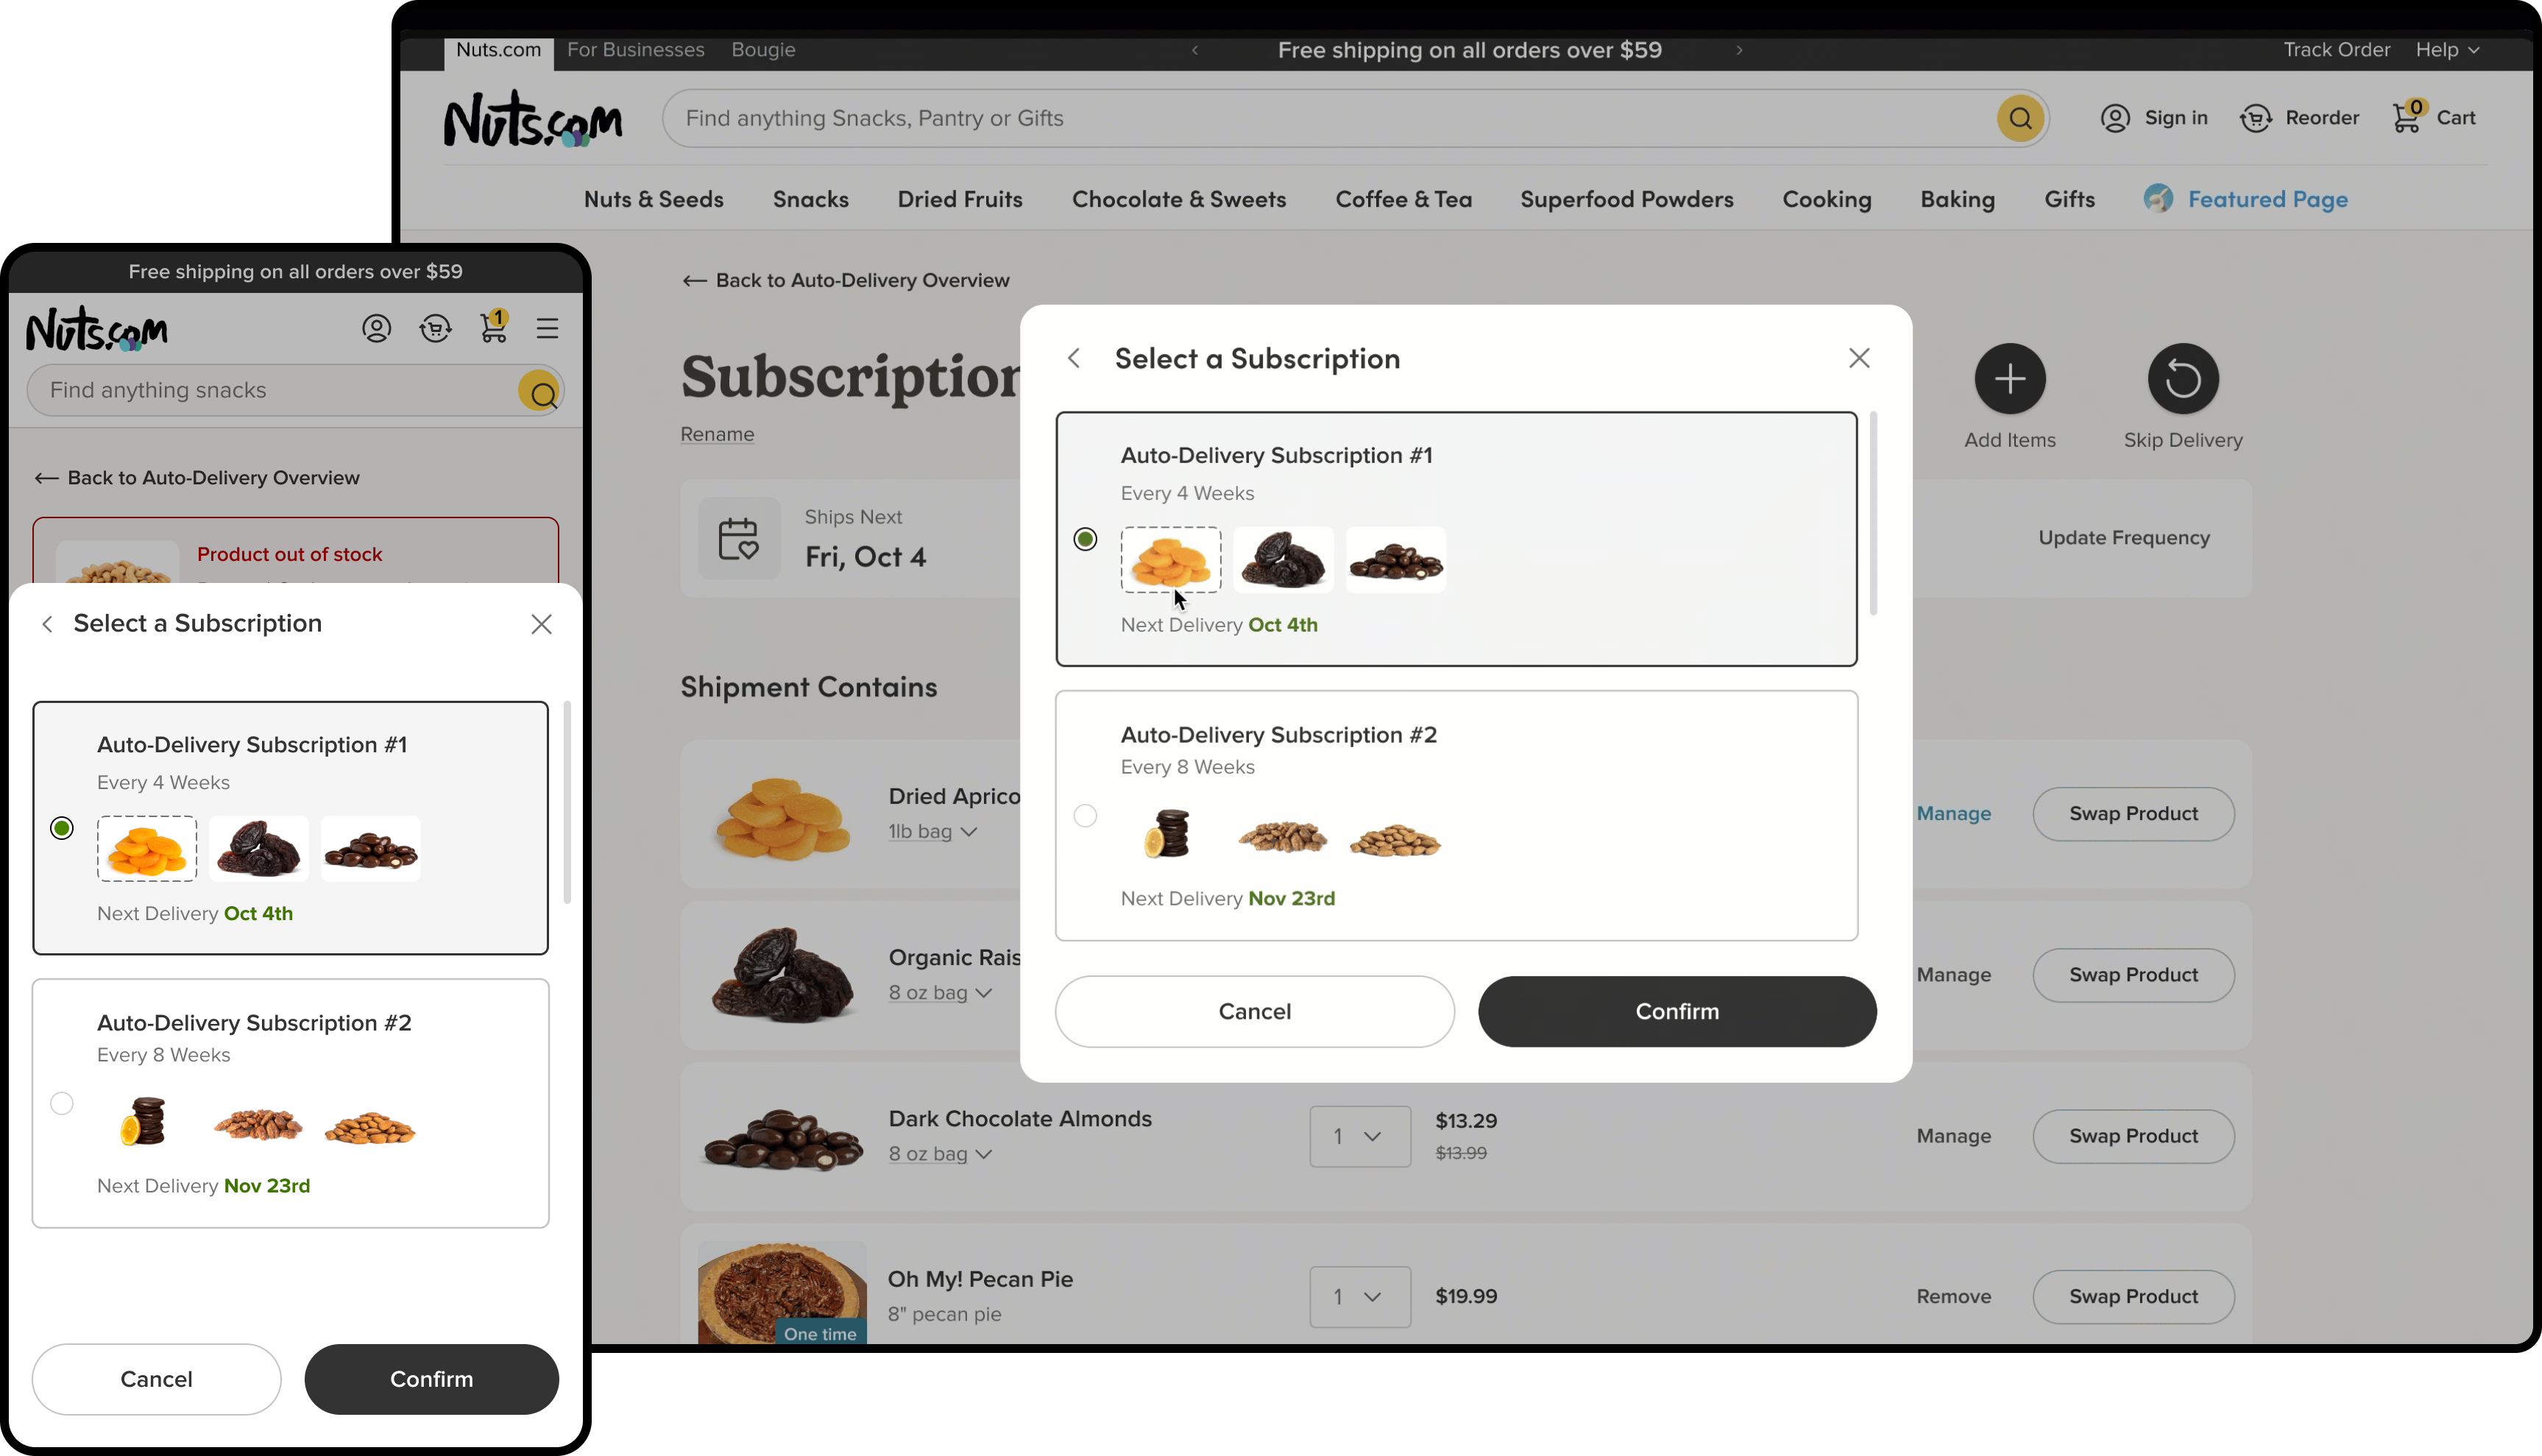Click Cancel in desktop subscription dialog
This screenshot has height=1456, width=2542.
pyautogui.click(x=1255, y=1011)
